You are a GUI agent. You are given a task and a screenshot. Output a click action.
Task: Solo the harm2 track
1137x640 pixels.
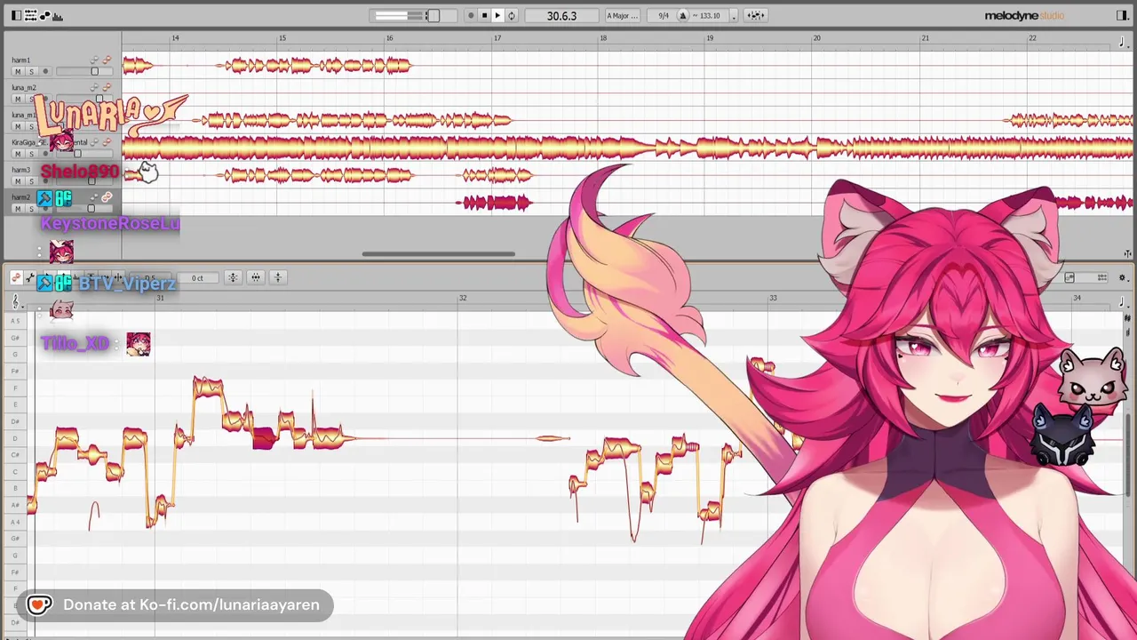31,209
